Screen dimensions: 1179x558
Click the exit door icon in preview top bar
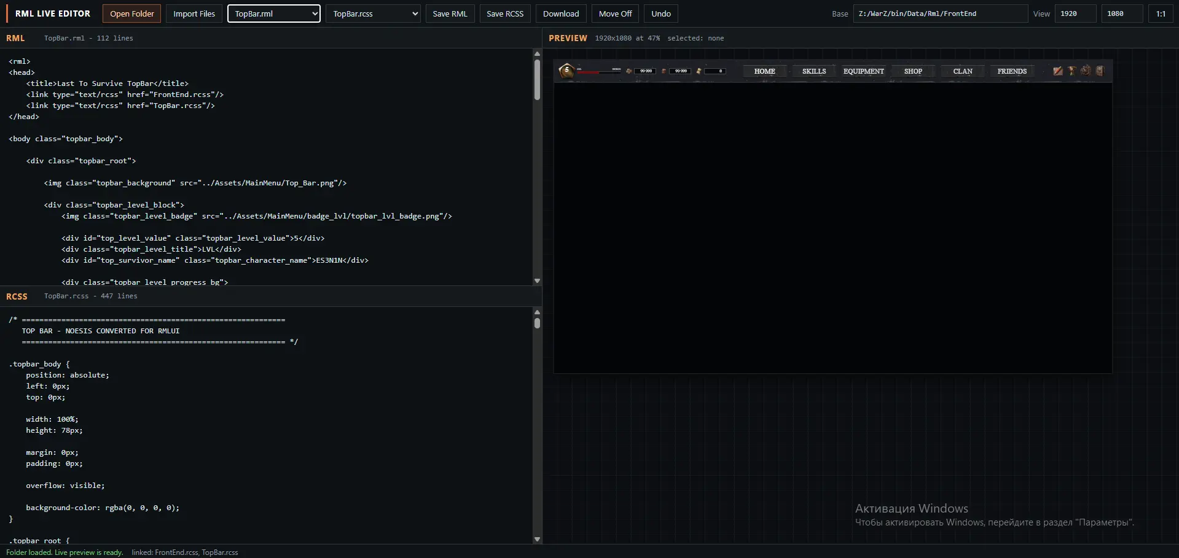[x=1100, y=71]
